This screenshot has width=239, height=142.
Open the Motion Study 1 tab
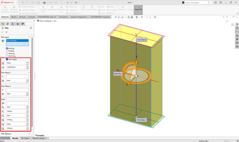tap(39, 138)
